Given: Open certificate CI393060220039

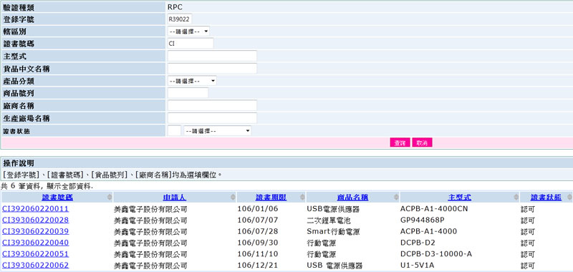Looking at the screenshot, I should tap(35, 231).
